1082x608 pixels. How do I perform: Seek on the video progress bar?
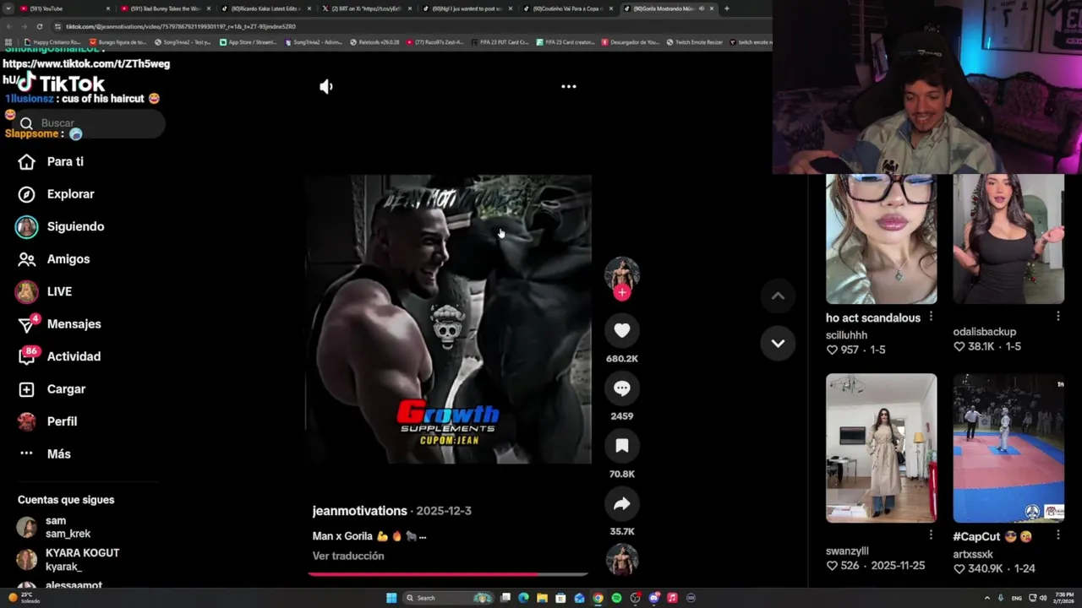[x=448, y=574]
